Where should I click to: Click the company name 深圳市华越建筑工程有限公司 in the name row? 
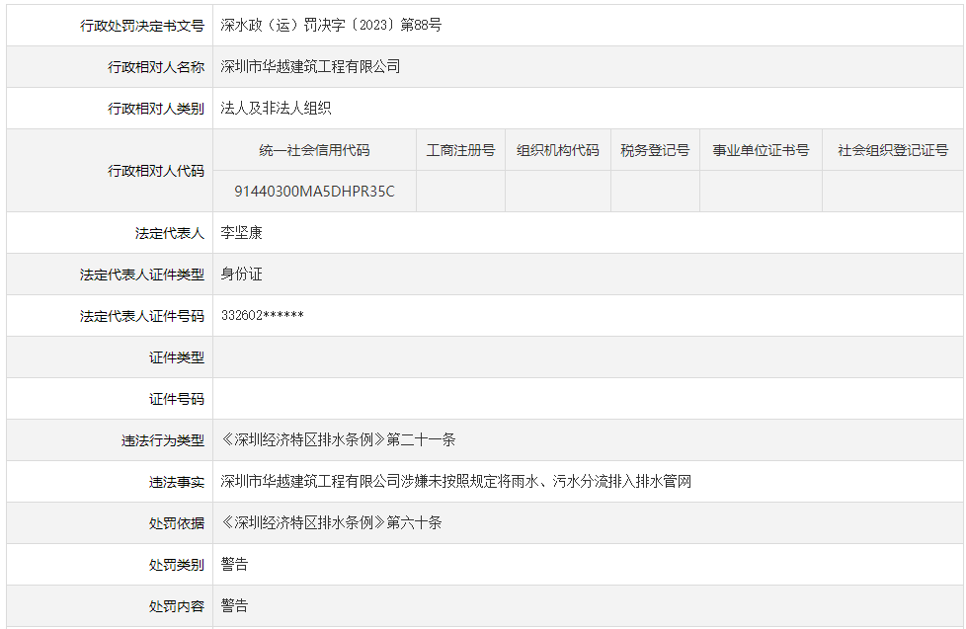tap(310, 66)
